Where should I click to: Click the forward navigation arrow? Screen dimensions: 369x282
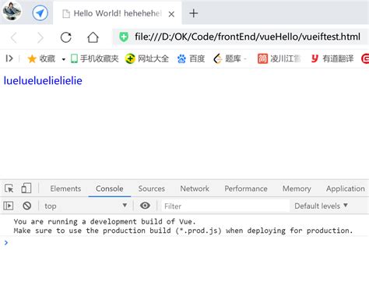[x=40, y=37]
